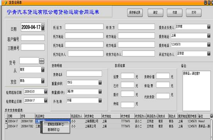Click the 运费 amount input field
This screenshot has width=213, height=140.
tap(127, 76)
